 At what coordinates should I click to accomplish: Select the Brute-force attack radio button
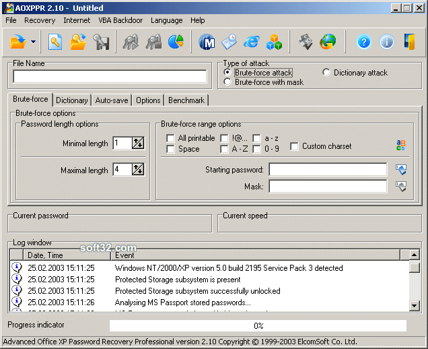[x=227, y=72]
